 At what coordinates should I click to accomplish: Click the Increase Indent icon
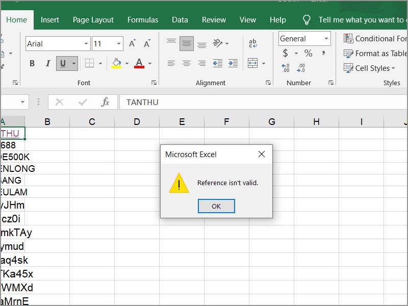pos(233,63)
